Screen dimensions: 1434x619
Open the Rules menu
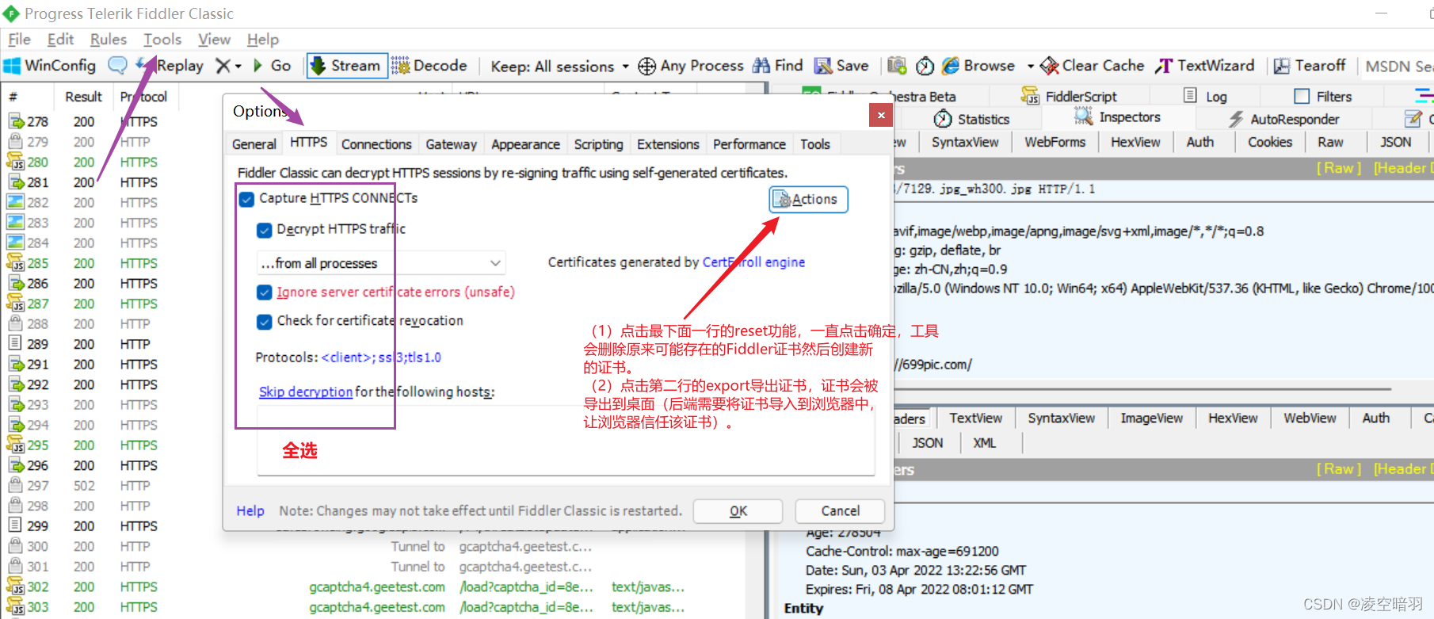(109, 40)
